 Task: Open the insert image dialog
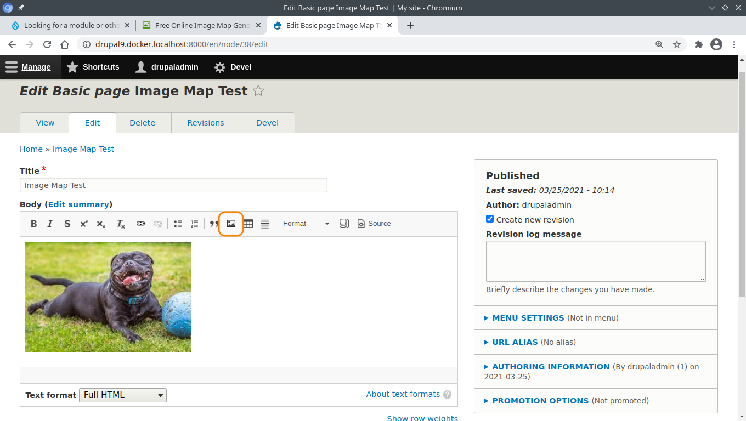pyautogui.click(x=231, y=224)
